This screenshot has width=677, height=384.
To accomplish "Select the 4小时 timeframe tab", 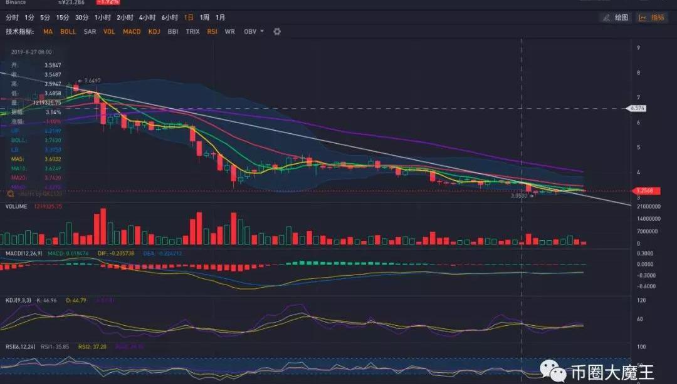I will [x=147, y=18].
